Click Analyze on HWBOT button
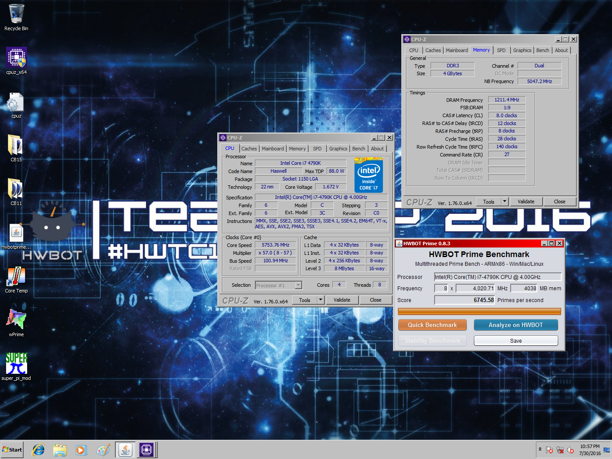Image resolution: width=612 pixels, height=459 pixels. [516, 325]
